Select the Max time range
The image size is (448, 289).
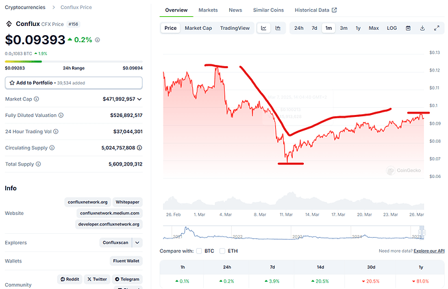coord(374,28)
